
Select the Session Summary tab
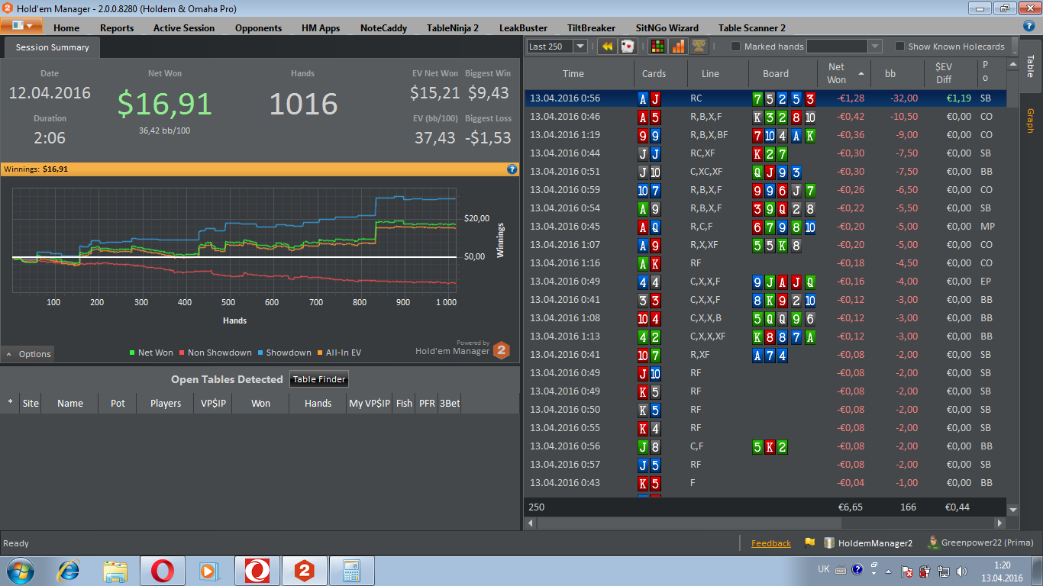click(52, 47)
